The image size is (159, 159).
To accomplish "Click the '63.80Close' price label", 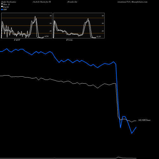I will click(144, 120).
